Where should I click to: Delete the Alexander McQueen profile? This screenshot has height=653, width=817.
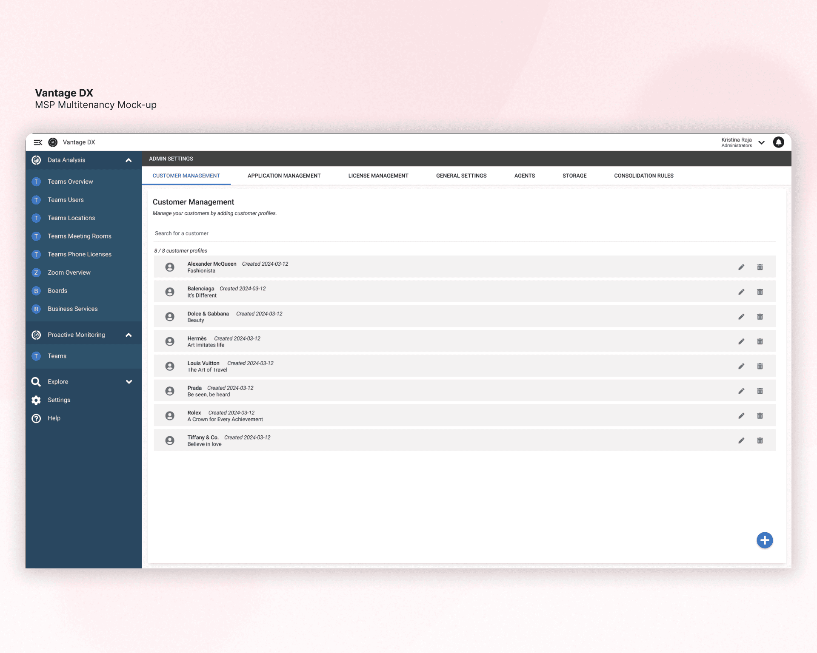tap(760, 267)
